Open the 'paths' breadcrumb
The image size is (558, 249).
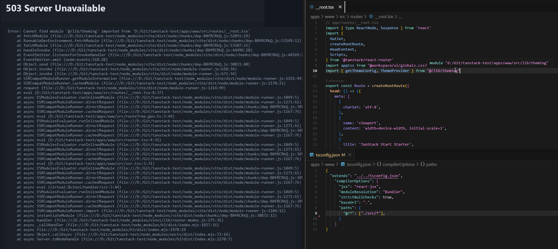432,165
